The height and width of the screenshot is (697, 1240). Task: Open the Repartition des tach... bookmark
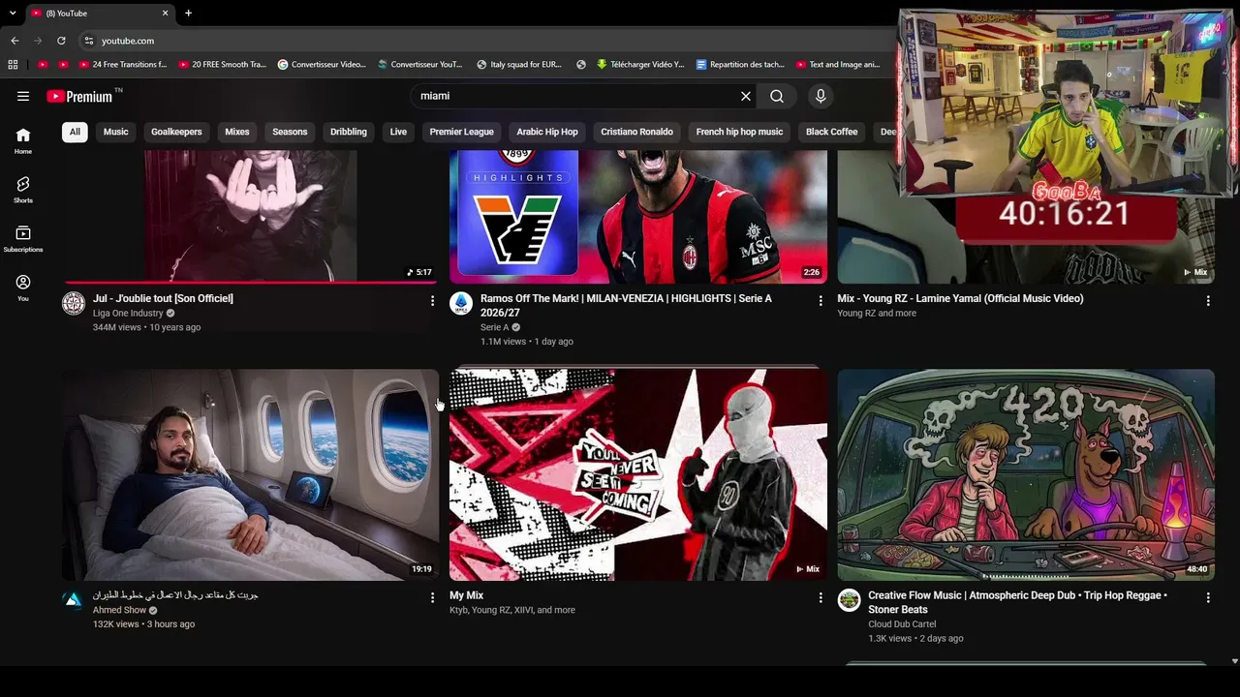click(x=740, y=65)
